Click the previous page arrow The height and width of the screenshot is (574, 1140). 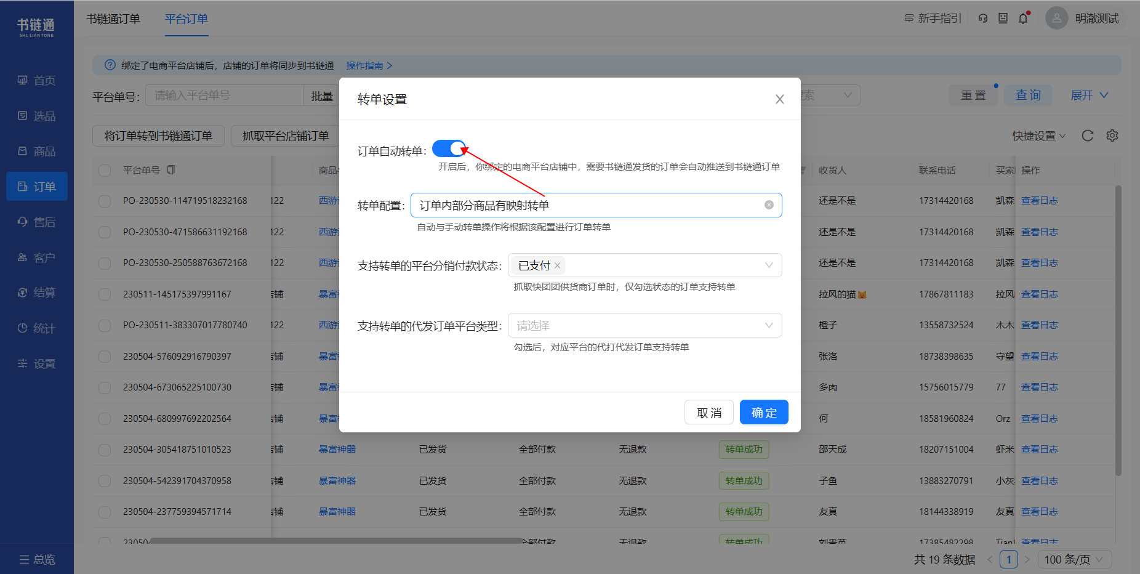pyautogui.click(x=990, y=559)
